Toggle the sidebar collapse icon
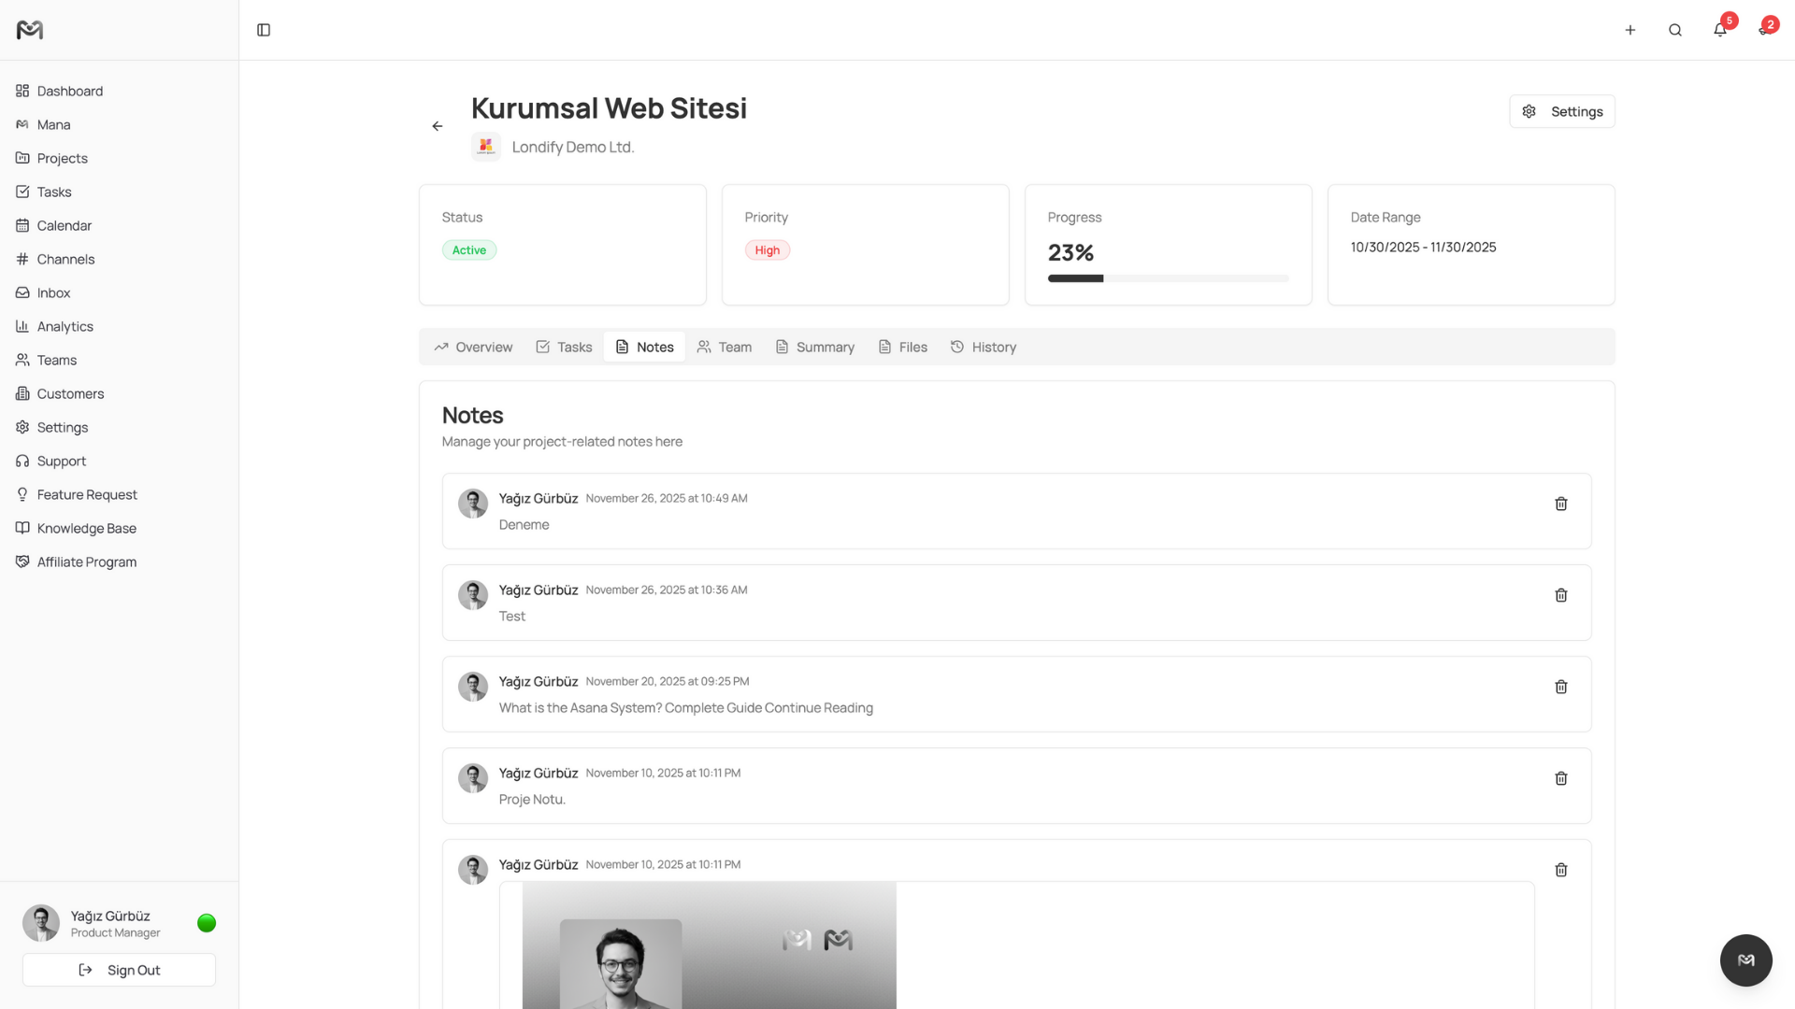 tap(263, 30)
